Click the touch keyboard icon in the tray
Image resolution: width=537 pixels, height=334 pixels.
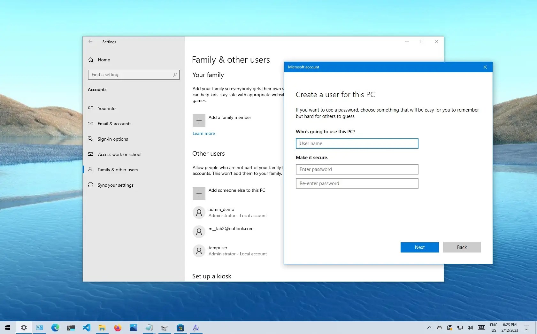[481, 328]
